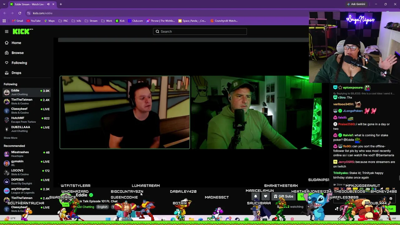Toggle the follow heart button for Eddie
This screenshot has width=400, height=225.
[x=266, y=197]
